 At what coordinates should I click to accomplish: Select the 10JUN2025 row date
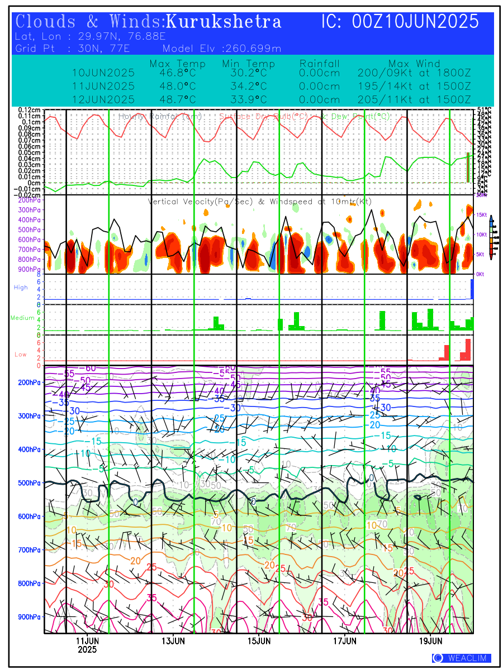click(x=103, y=73)
